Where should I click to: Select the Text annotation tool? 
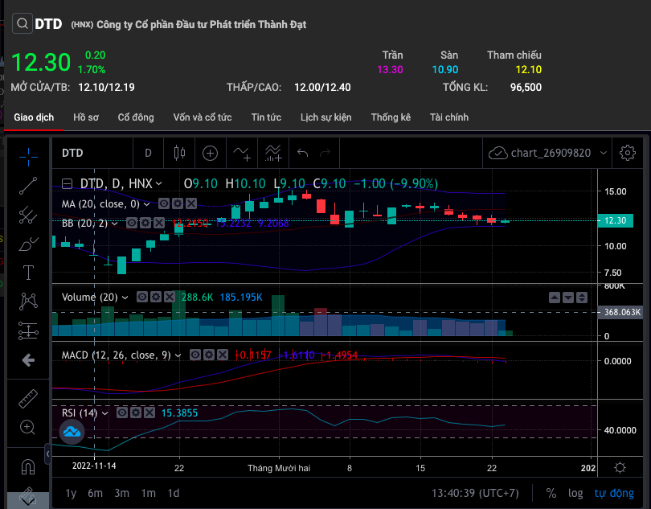coord(29,272)
